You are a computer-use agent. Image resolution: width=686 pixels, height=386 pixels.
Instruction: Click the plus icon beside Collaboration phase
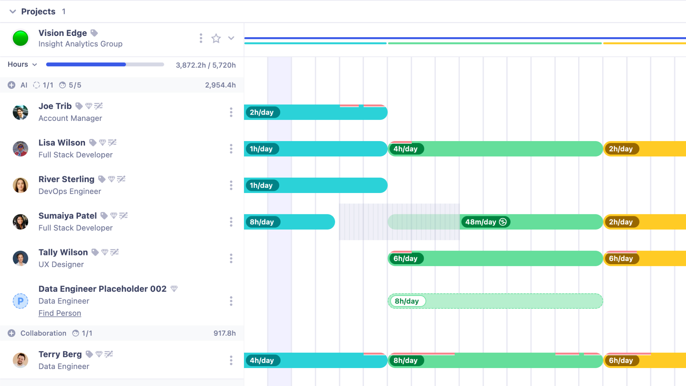[11, 333]
